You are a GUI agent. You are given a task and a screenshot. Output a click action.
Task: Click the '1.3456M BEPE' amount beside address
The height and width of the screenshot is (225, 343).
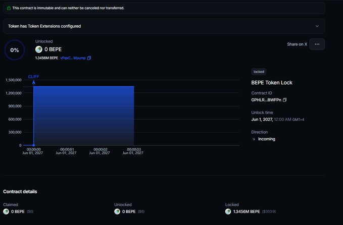click(x=46, y=58)
